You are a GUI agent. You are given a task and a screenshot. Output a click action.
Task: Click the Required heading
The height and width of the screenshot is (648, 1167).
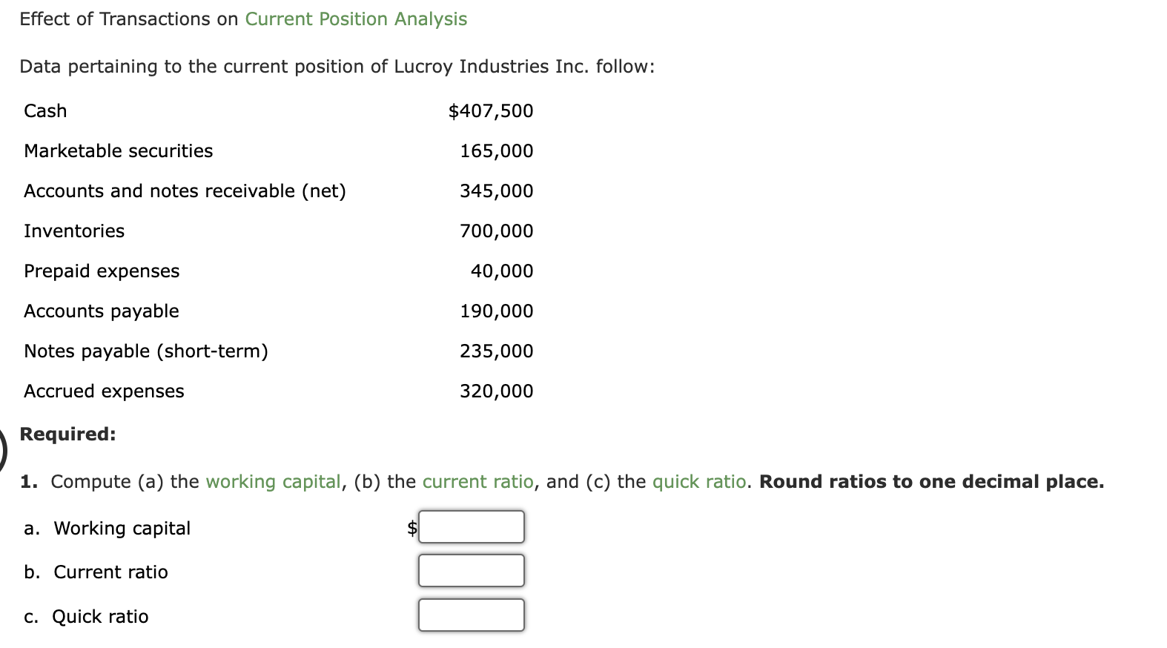(67, 434)
